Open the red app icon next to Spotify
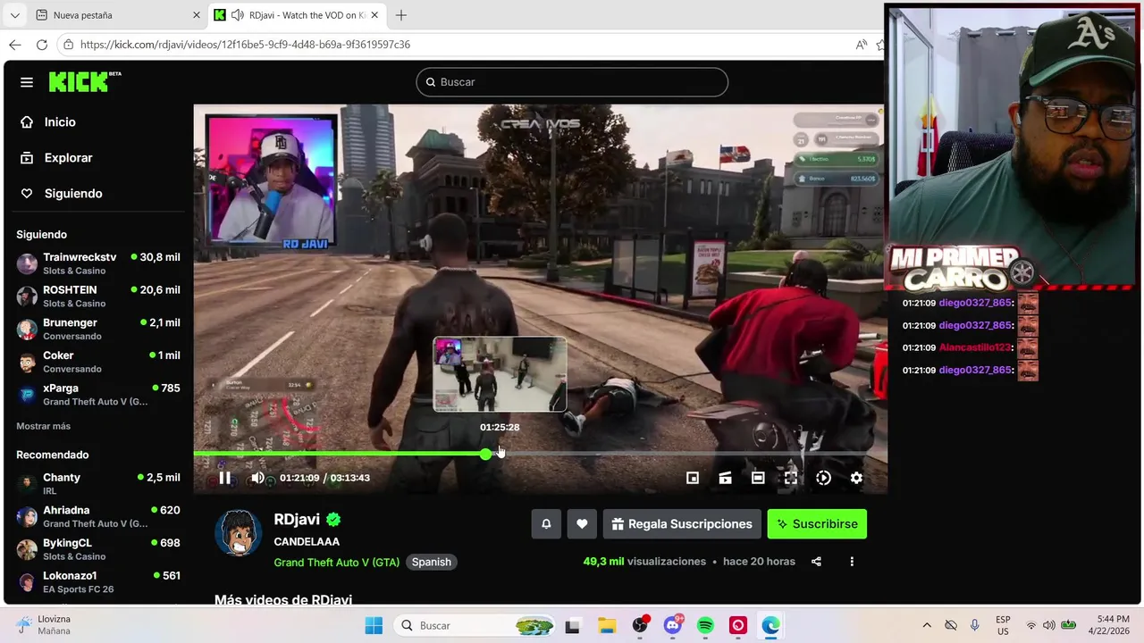Viewport: 1144px width, 643px height. click(x=738, y=626)
